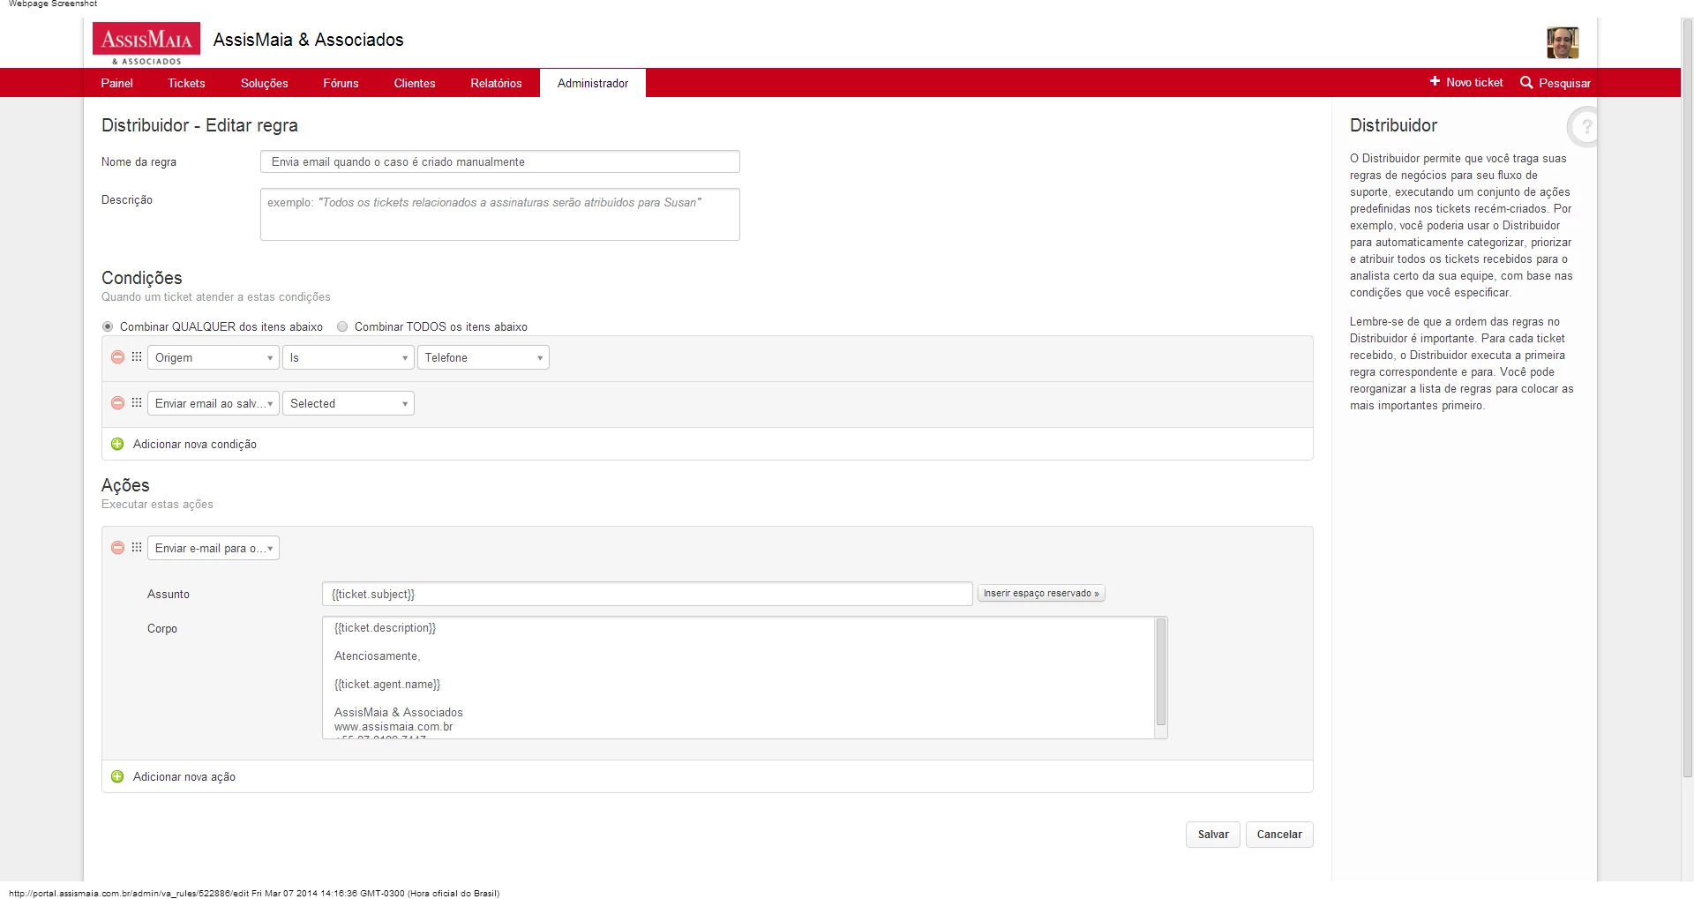Select Combinar QUALQUER dos itens abaixo
This screenshot has width=1694, height=899.
click(108, 326)
